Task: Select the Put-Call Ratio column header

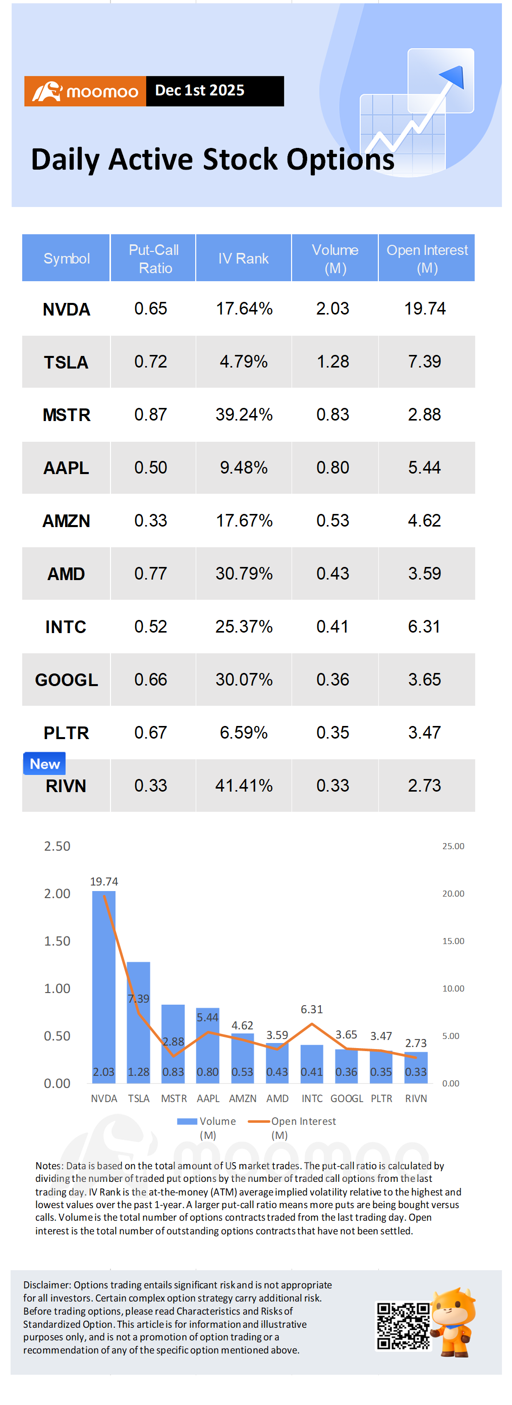Action: tap(153, 258)
